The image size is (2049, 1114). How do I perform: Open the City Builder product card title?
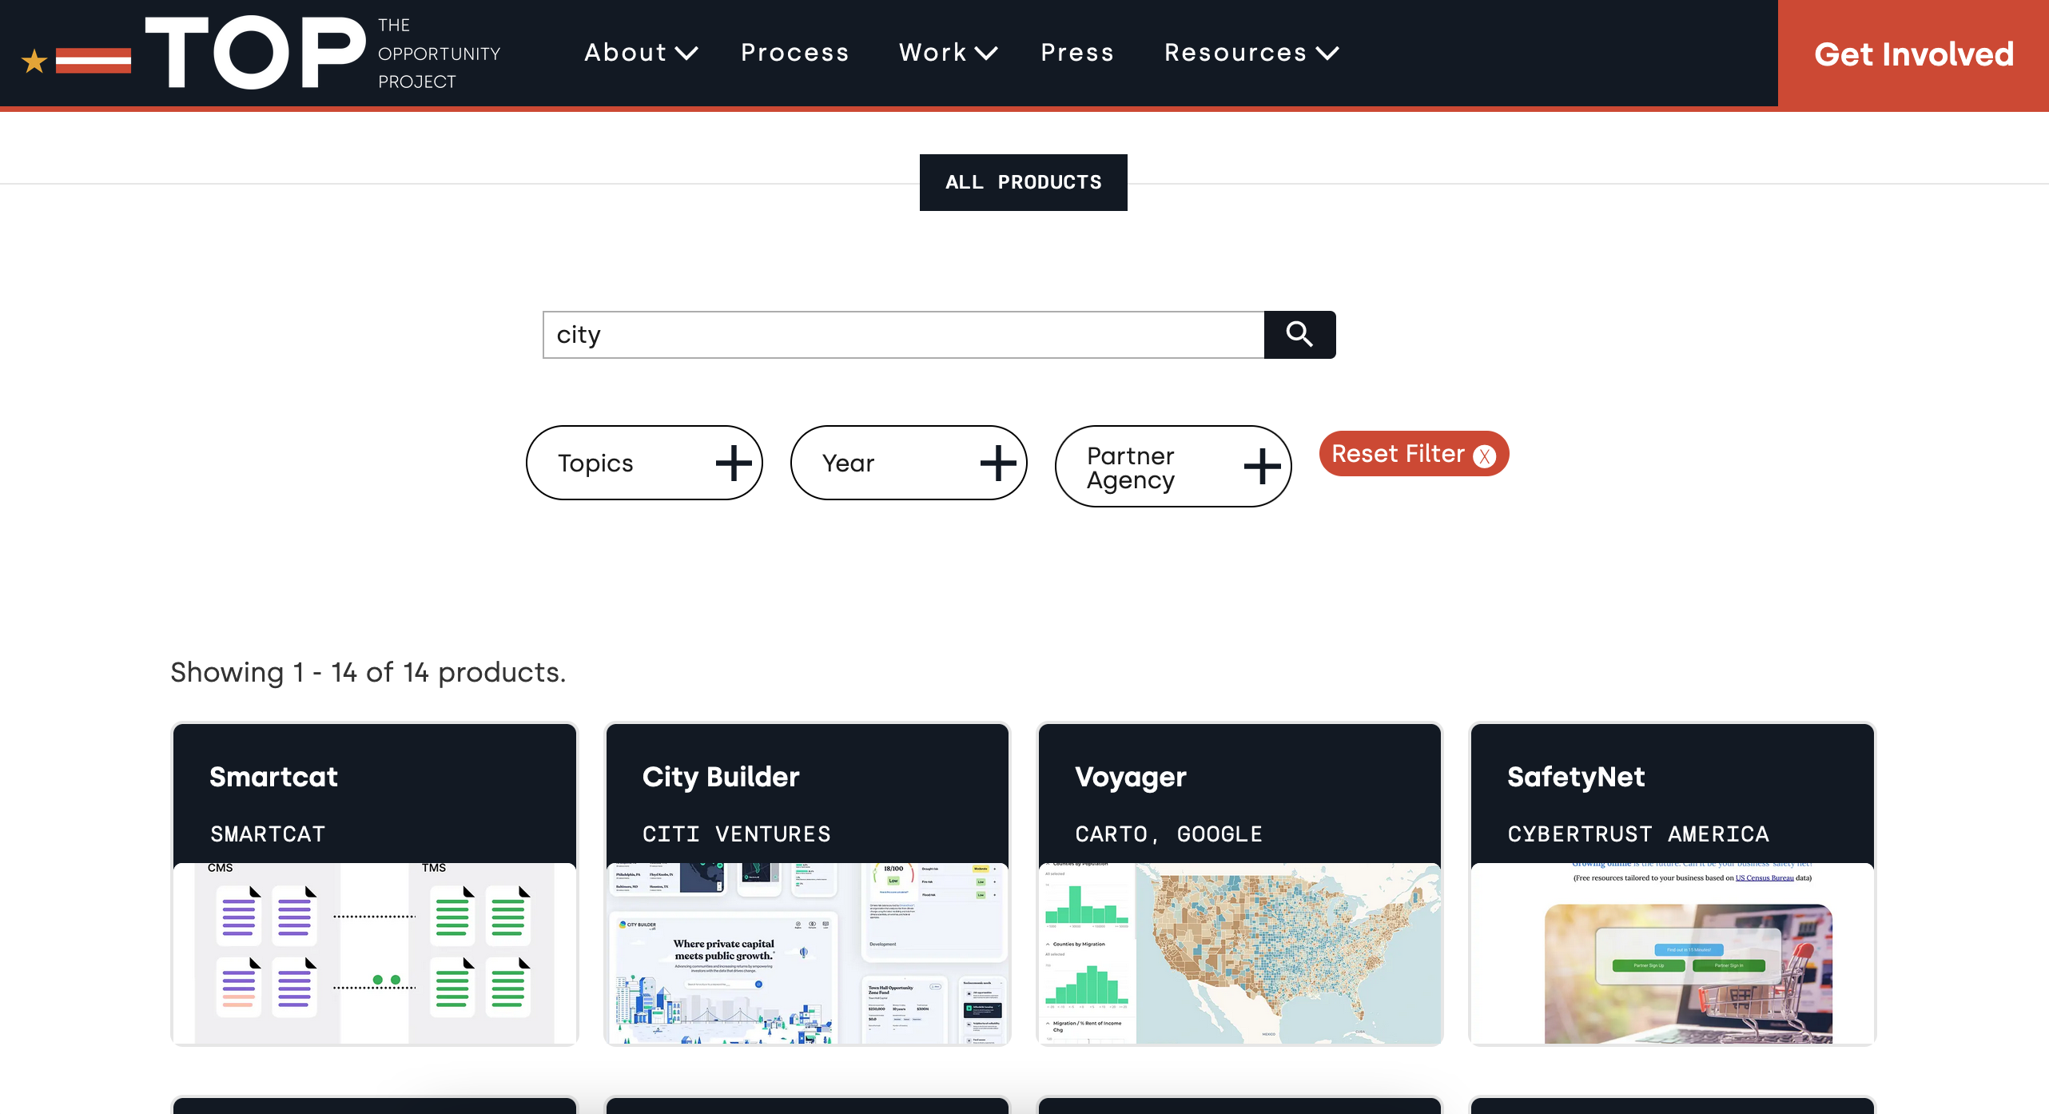pyautogui.click(x=721, y=777)
